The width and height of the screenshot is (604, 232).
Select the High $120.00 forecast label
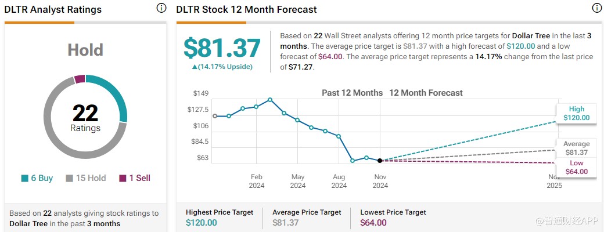coord(576,113)
